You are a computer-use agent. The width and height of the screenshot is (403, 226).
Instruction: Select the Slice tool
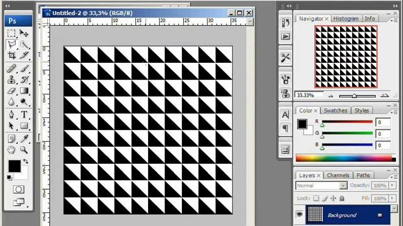(x=24, y=55)
